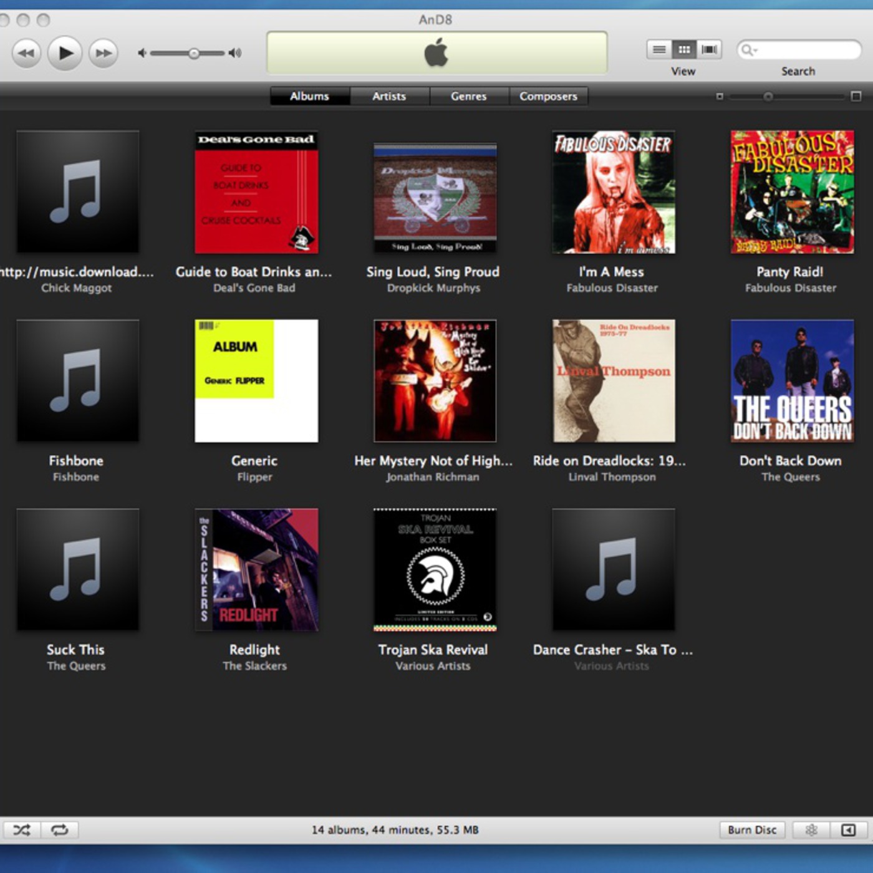Screen dimensions: 873x873
Task: Switch to Cover Flow view
Action: click(x=709, y=49)
